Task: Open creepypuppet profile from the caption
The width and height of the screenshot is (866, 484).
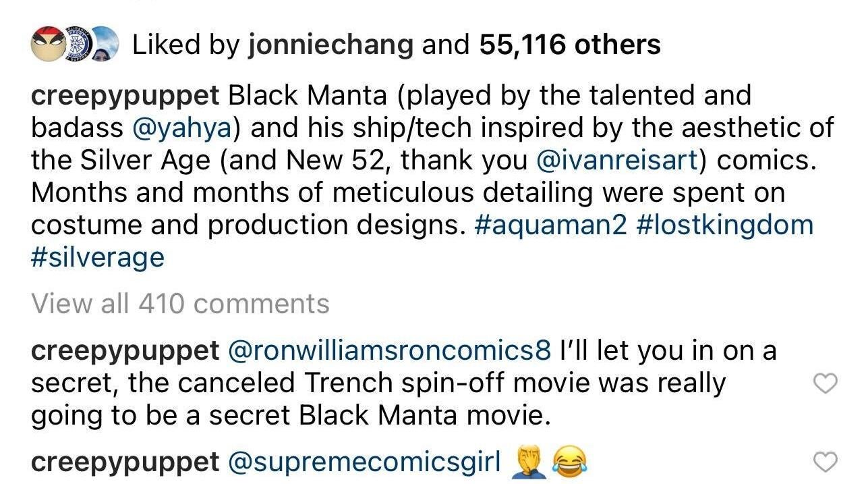Action: pyautogui.click(x=125, y=95)
